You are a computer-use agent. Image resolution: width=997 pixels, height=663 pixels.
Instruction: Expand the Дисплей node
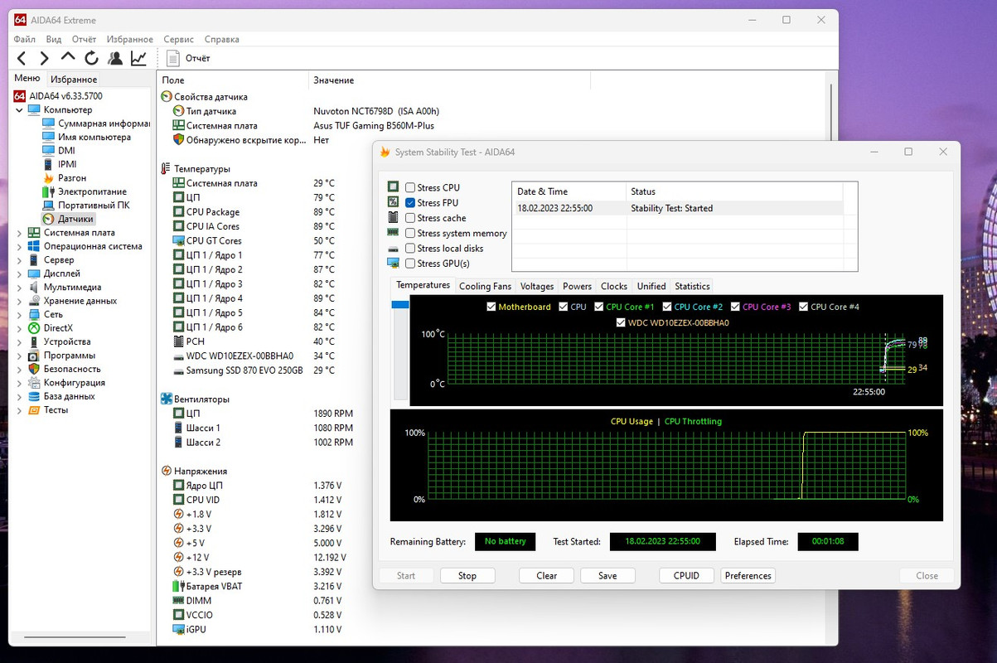tap(21, 273)
